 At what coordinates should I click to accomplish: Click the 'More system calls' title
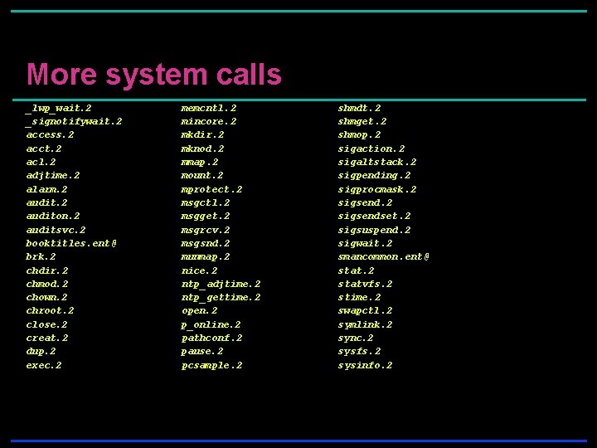coord(154,75)
